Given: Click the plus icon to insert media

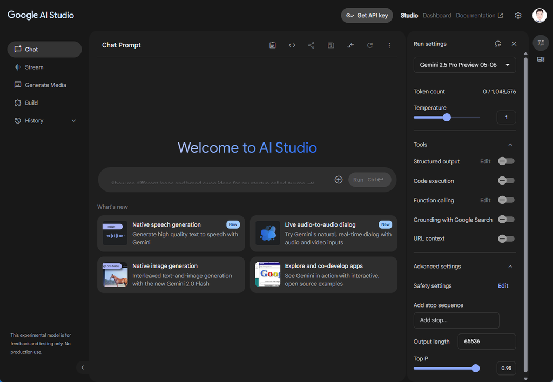Looking at the screenshot, I should tap(339, 180).
